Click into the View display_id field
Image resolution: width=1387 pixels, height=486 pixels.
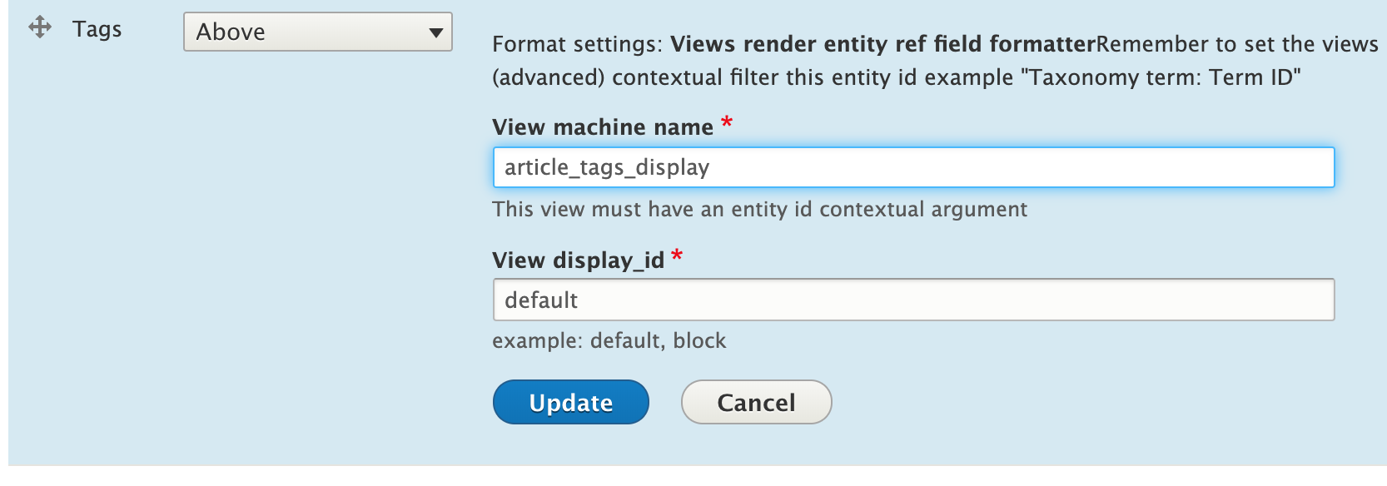point(913,300)
